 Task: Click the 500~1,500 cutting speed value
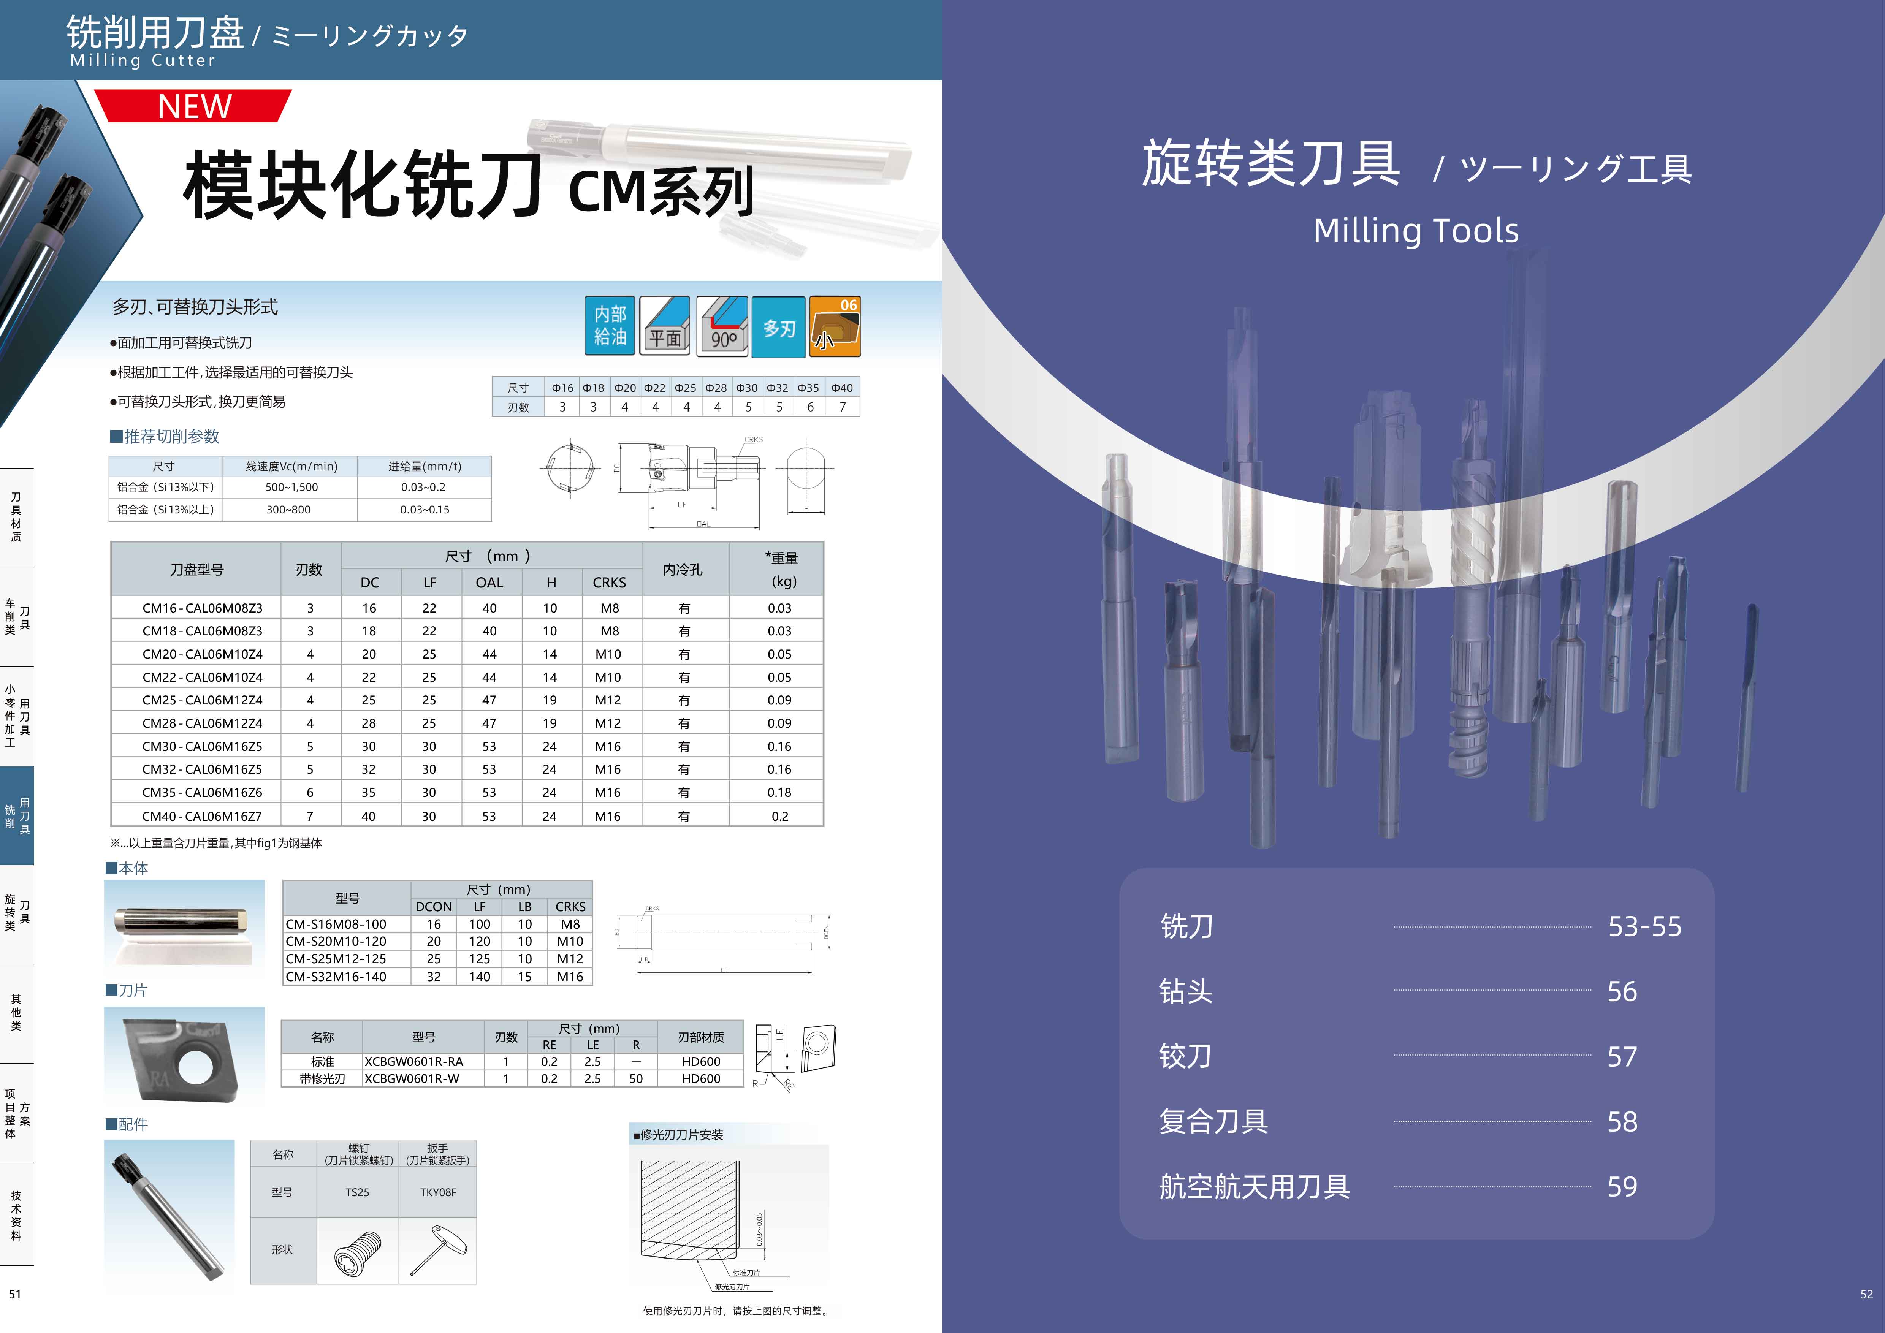coord(291,487)
